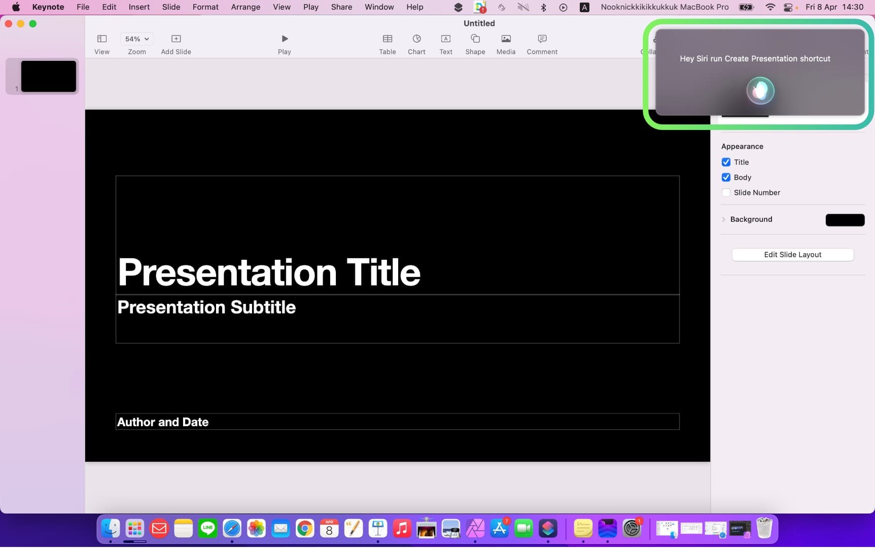Image resolution: width=875 pixels, height=548 pixels.
Task: Open the Format menu
Action: tap(205, 7)
